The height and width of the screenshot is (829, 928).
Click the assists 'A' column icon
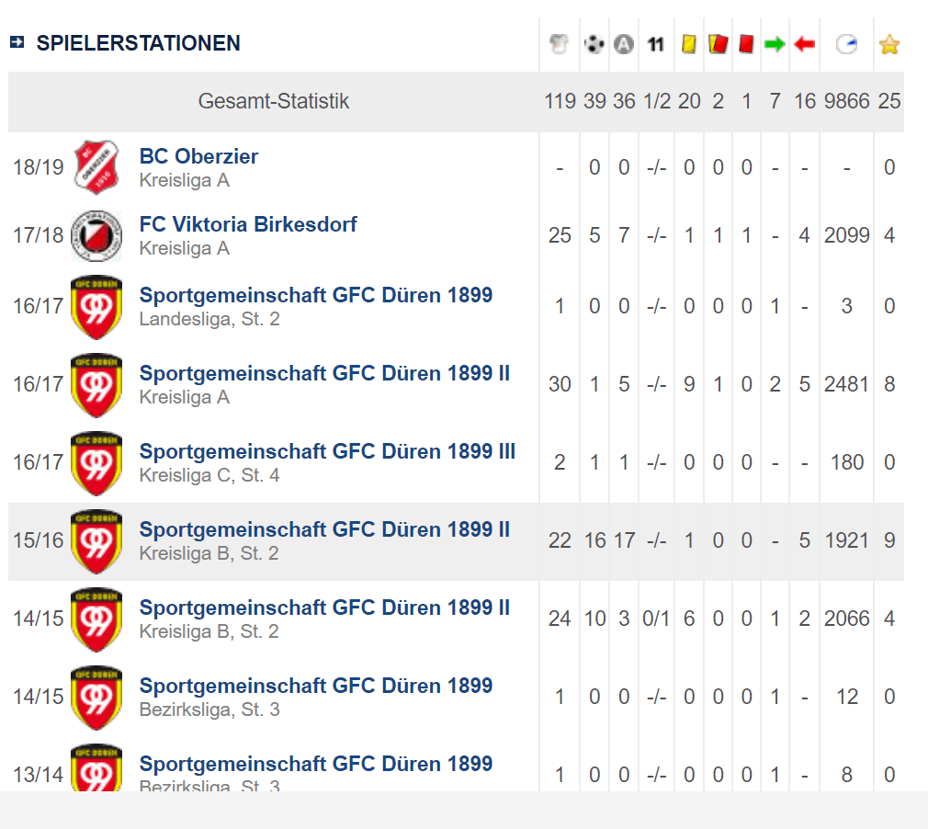click(x=624, y=44)
